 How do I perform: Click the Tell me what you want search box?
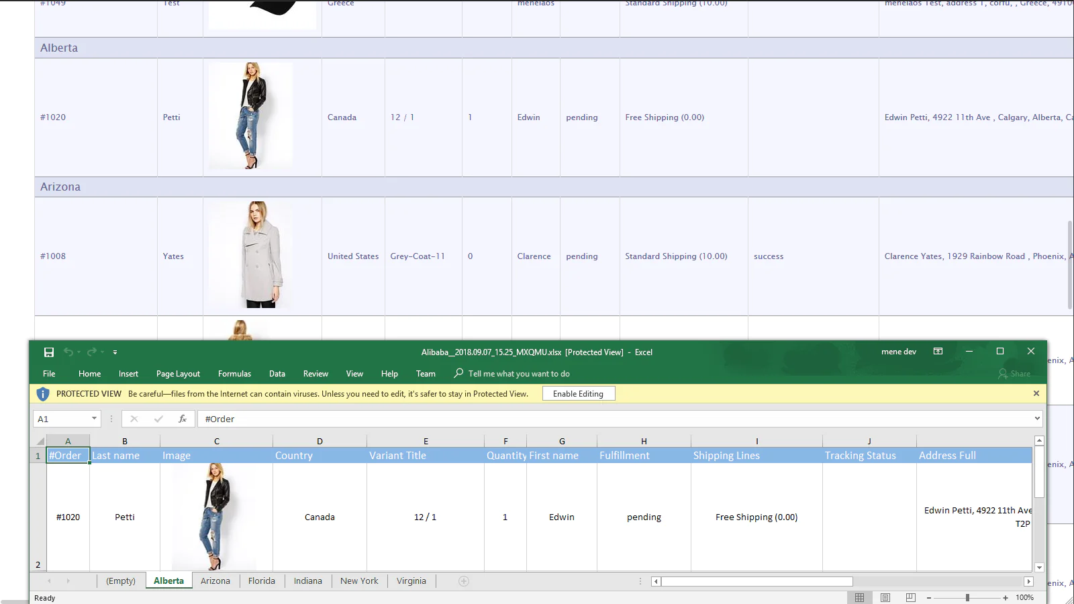click(x=518, y=374)
